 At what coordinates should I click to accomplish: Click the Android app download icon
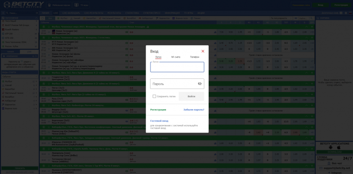[330, 148]
